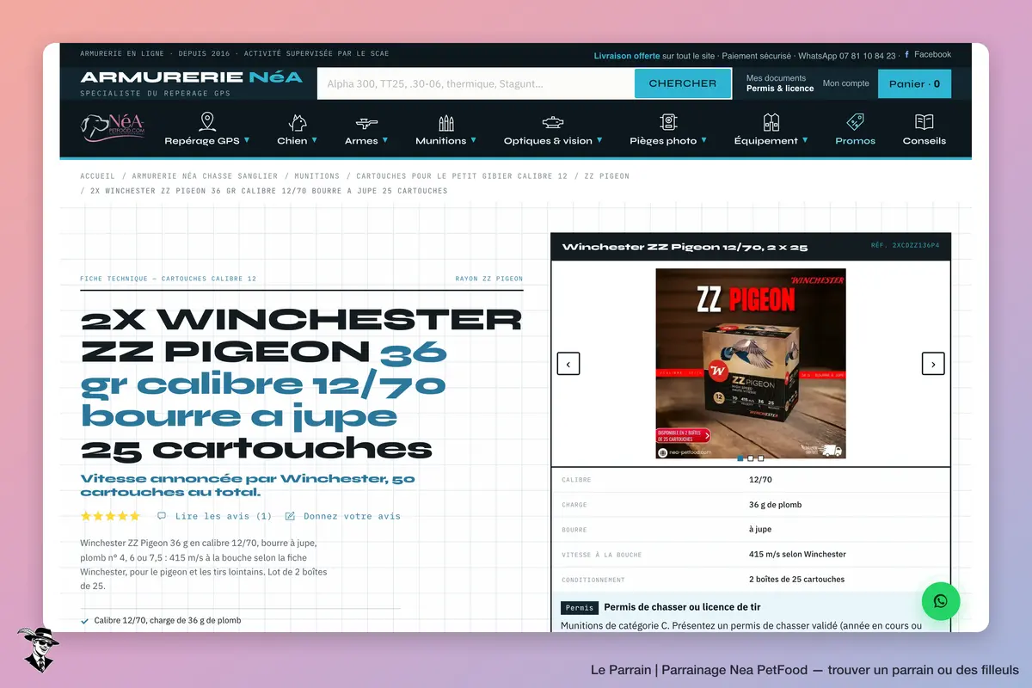Image resolution: width=1032 pixels, height=688 pixels.
Task: Click the five-star rating
Action: click(110, 516)
